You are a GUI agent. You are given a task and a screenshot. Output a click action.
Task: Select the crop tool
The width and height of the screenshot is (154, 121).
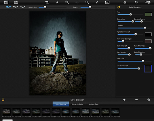47,2
